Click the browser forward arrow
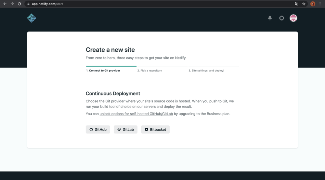The width and height of the screenshot is (325, 180). (x=12, y=4)
